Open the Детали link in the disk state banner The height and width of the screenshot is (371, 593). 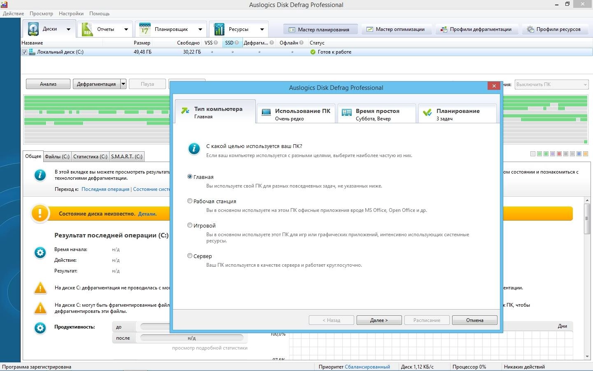147,214
